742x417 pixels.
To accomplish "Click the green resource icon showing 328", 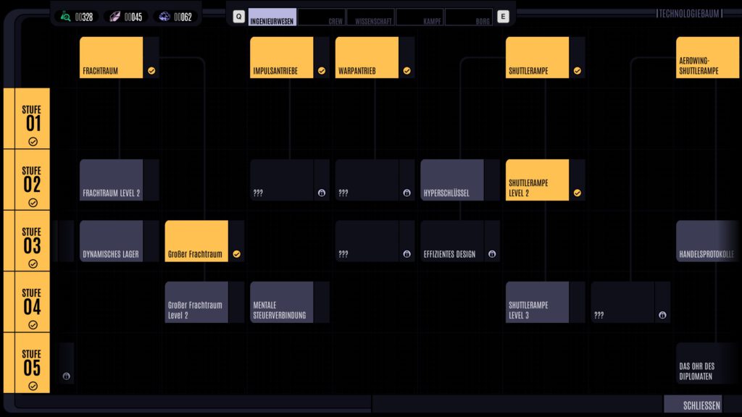I will tap(66, 17).
